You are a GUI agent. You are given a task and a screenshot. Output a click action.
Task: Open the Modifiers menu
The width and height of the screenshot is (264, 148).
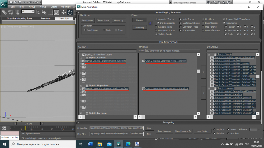pos(65,7)
